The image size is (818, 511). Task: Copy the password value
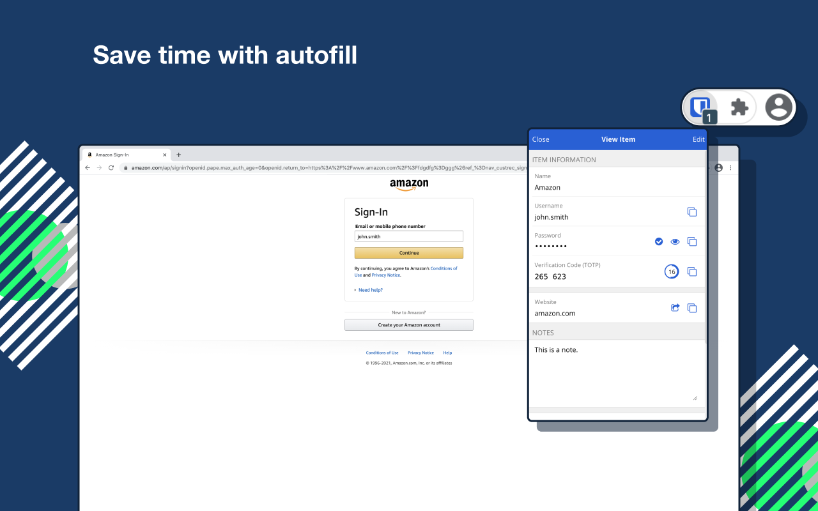[691, 241]
